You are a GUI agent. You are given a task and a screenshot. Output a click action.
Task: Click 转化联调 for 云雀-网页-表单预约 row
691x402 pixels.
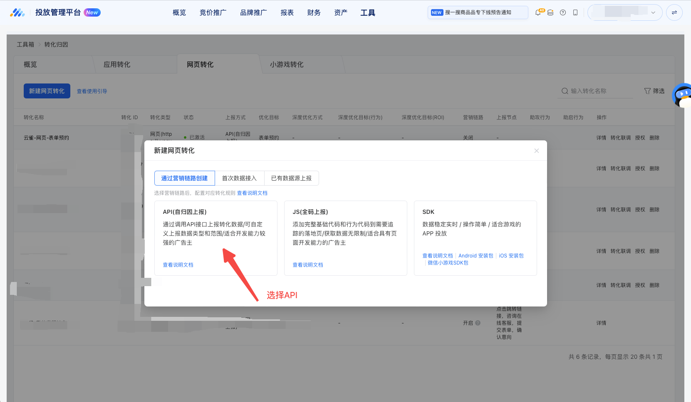click(621, 138)
